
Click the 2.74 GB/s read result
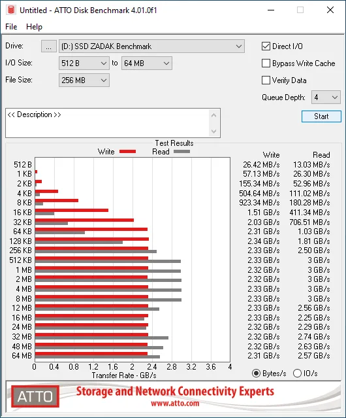pos(314,337)
